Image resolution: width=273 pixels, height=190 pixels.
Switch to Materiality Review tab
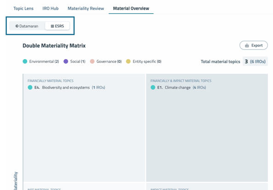(x=85, y=8)
